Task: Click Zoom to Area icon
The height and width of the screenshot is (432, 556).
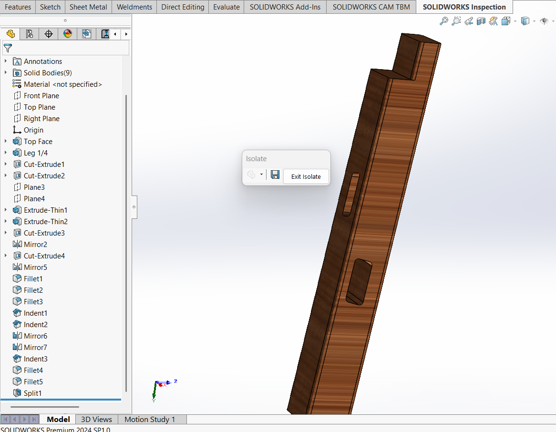Action: pos(456,21)
